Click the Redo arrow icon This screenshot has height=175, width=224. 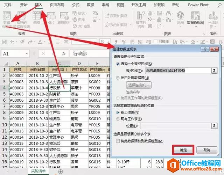30,42
